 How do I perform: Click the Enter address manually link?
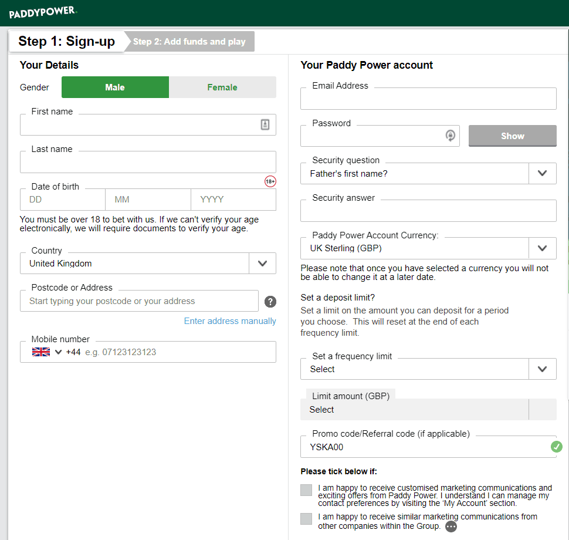[x=230, y=321]
